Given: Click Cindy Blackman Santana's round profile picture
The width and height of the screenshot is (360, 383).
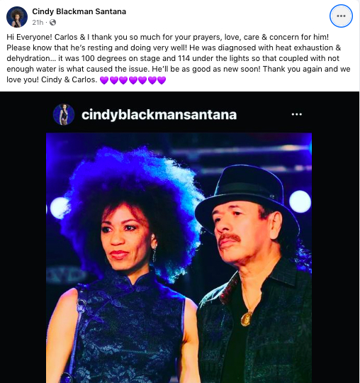Looking at the screenshot, I should [17, 17].
